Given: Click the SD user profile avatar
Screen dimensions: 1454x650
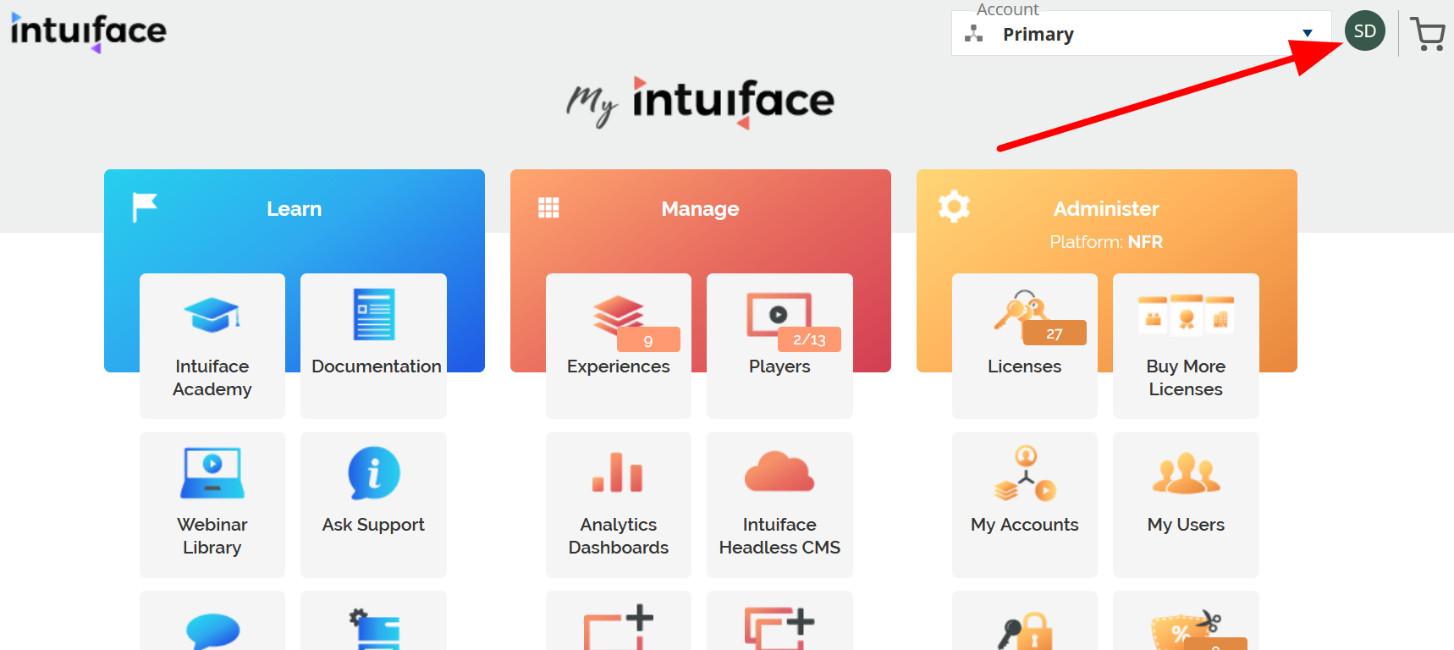Looking at the screenshot, I should tap(1364, 31).
